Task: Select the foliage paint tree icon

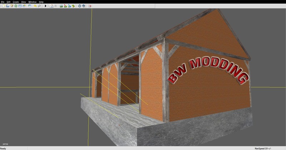Action: 73,6
